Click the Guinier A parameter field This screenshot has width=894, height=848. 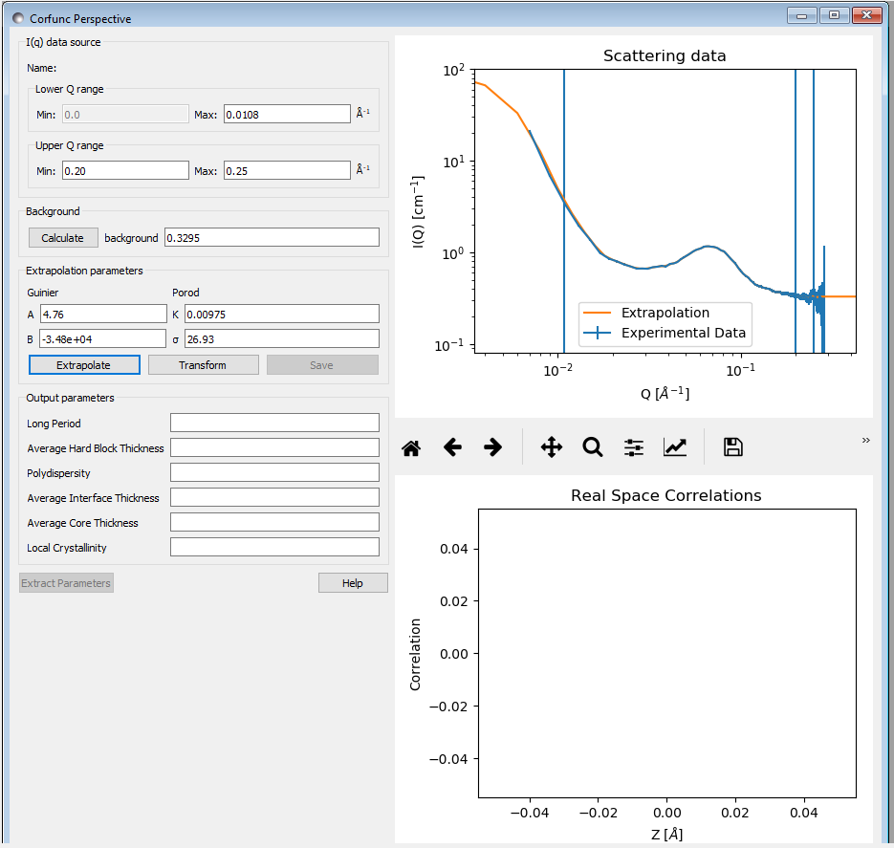103,314
